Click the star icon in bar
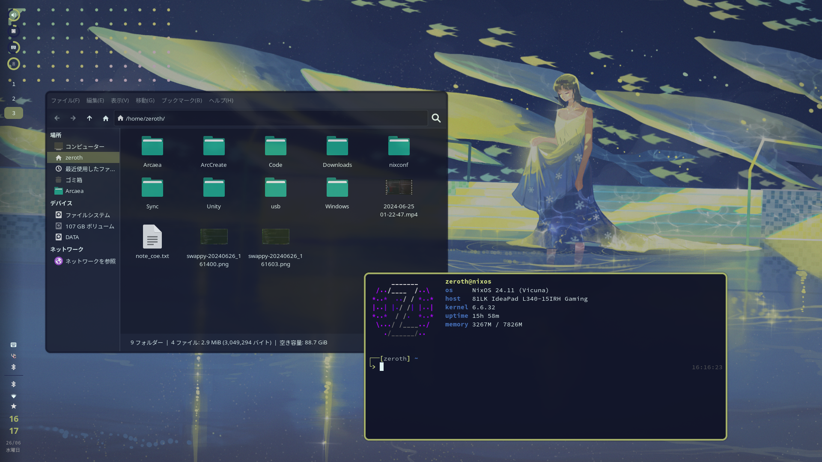The image size is (822, 462). (x=14, y=406)
